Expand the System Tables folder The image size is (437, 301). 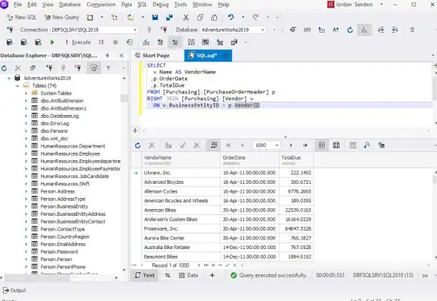[26, 93]
